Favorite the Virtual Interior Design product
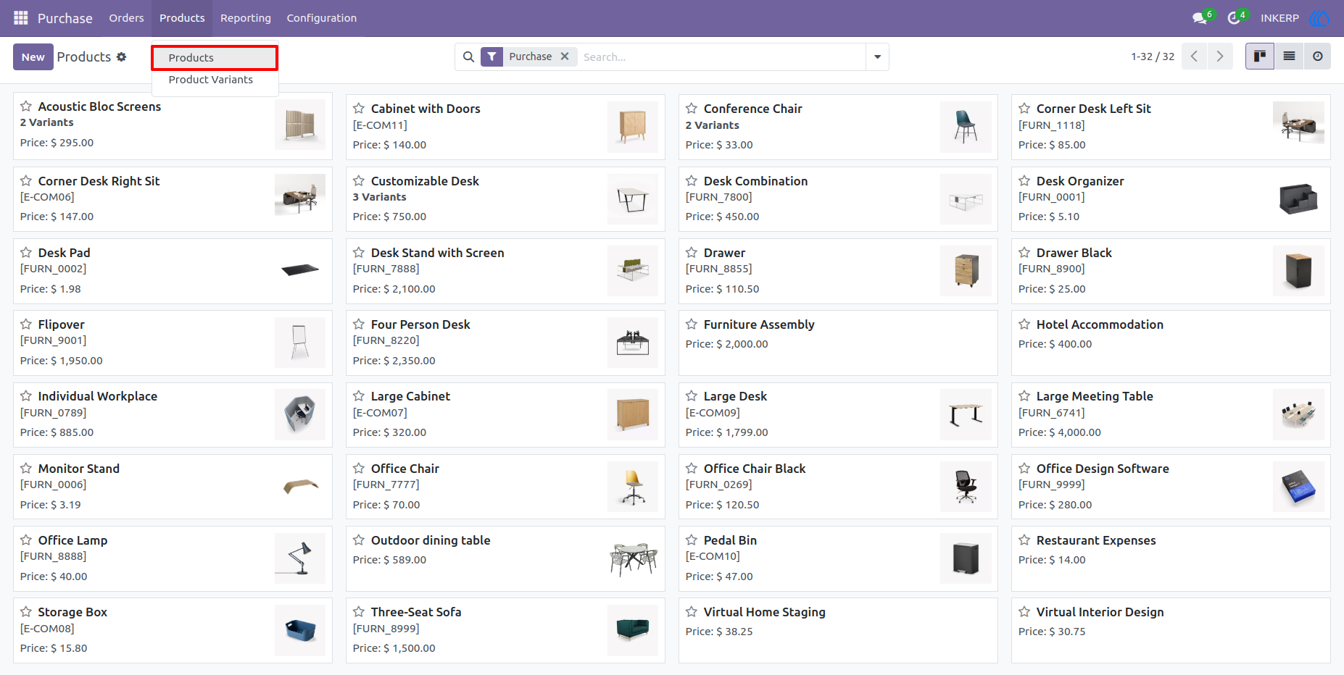Screen dimensions: 1344x675 coord(1024,612)
